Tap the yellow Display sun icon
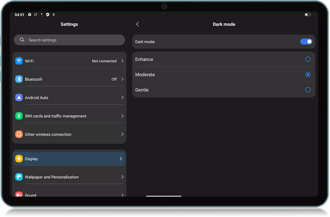The height and width of the screenshot is (217, 330). pos(19,159)
